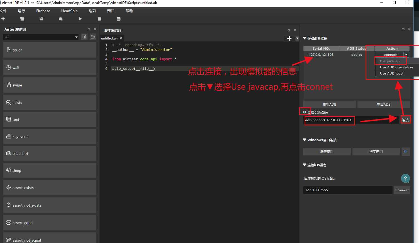The image size is (419, 243).
Task: Open the HeadSpin menu
Action: 69,11
